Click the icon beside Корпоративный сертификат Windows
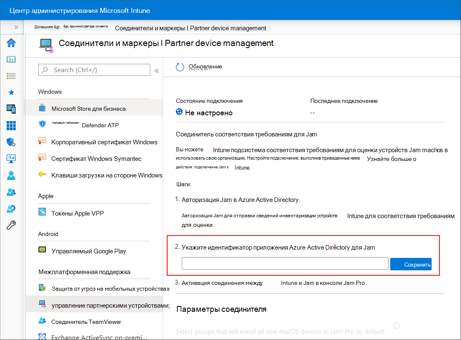 [x=42, y=141]
